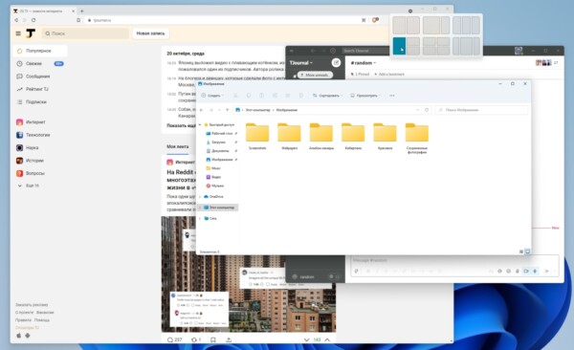Open the Создать (New) dropdown in Explorer
The width and height of the screenshot is (574, 350).
(x=212, y=96)
